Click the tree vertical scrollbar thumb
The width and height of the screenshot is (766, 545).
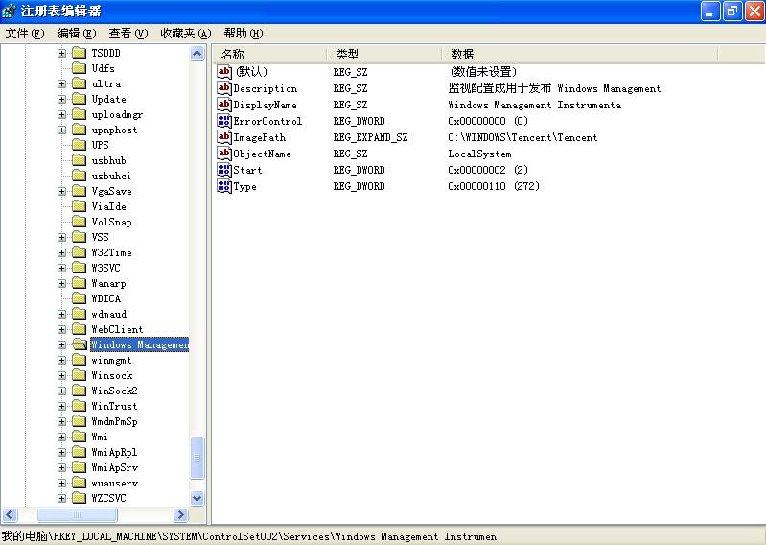point(197,458)
